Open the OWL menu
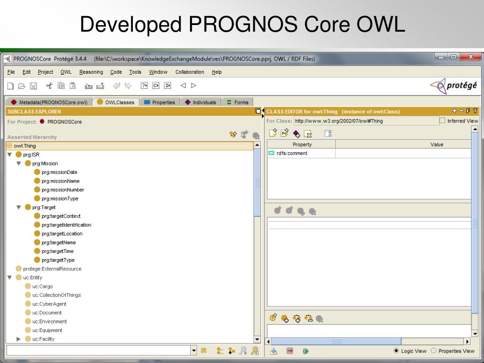This screenshot has width=484, height=363. 66,72
